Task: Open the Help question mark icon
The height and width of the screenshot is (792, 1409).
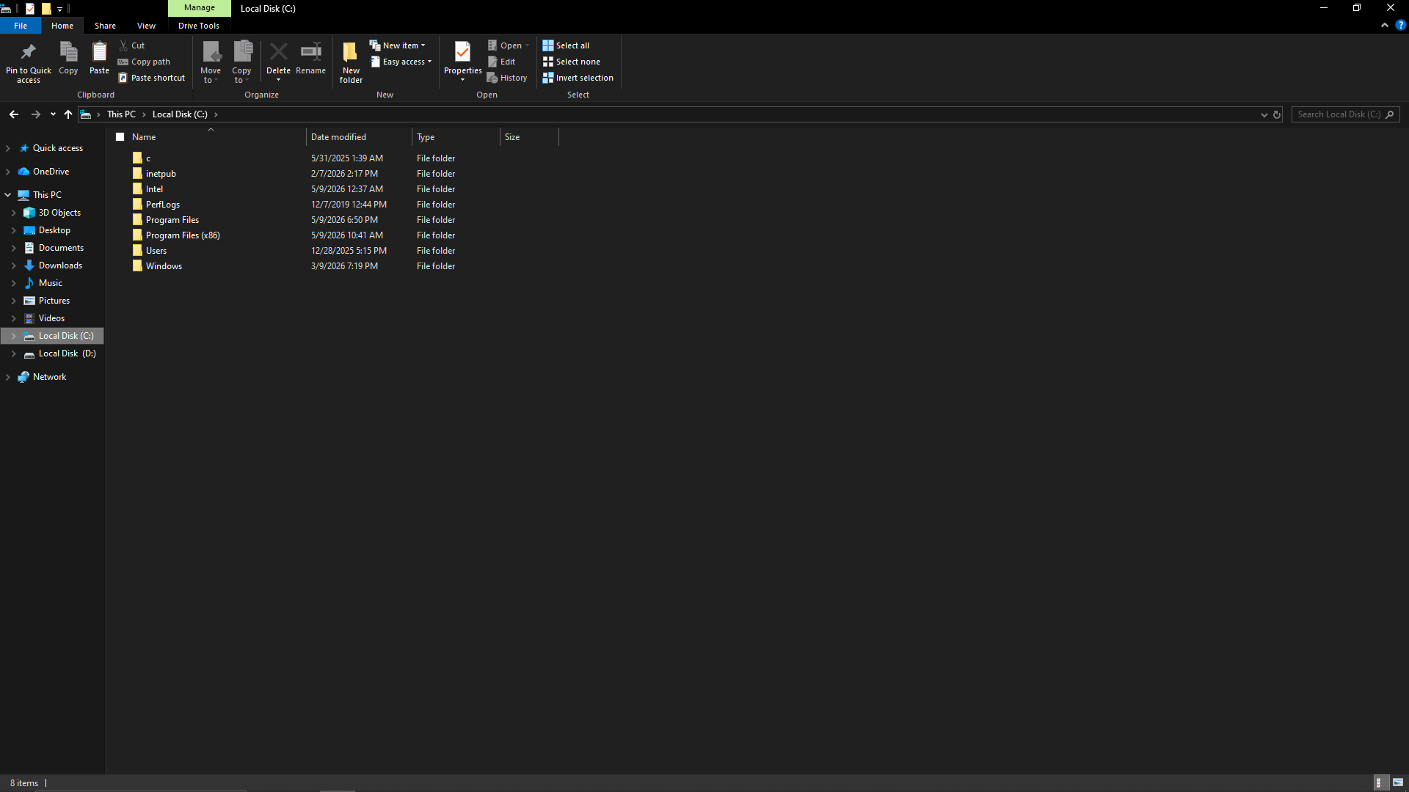Action: (x=1400, y=25)
